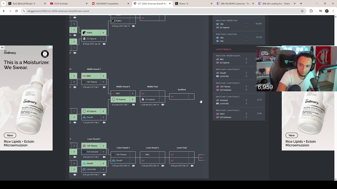Open camera icon next to 3:00 pm Feb 7
337x189 pixels.
coord(104,157)
